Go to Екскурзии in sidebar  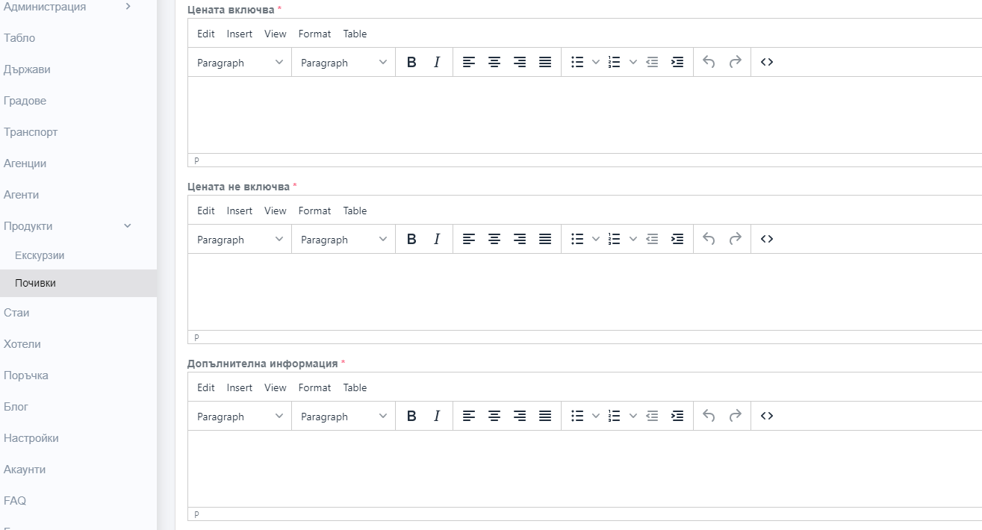(x=40, y=255)
